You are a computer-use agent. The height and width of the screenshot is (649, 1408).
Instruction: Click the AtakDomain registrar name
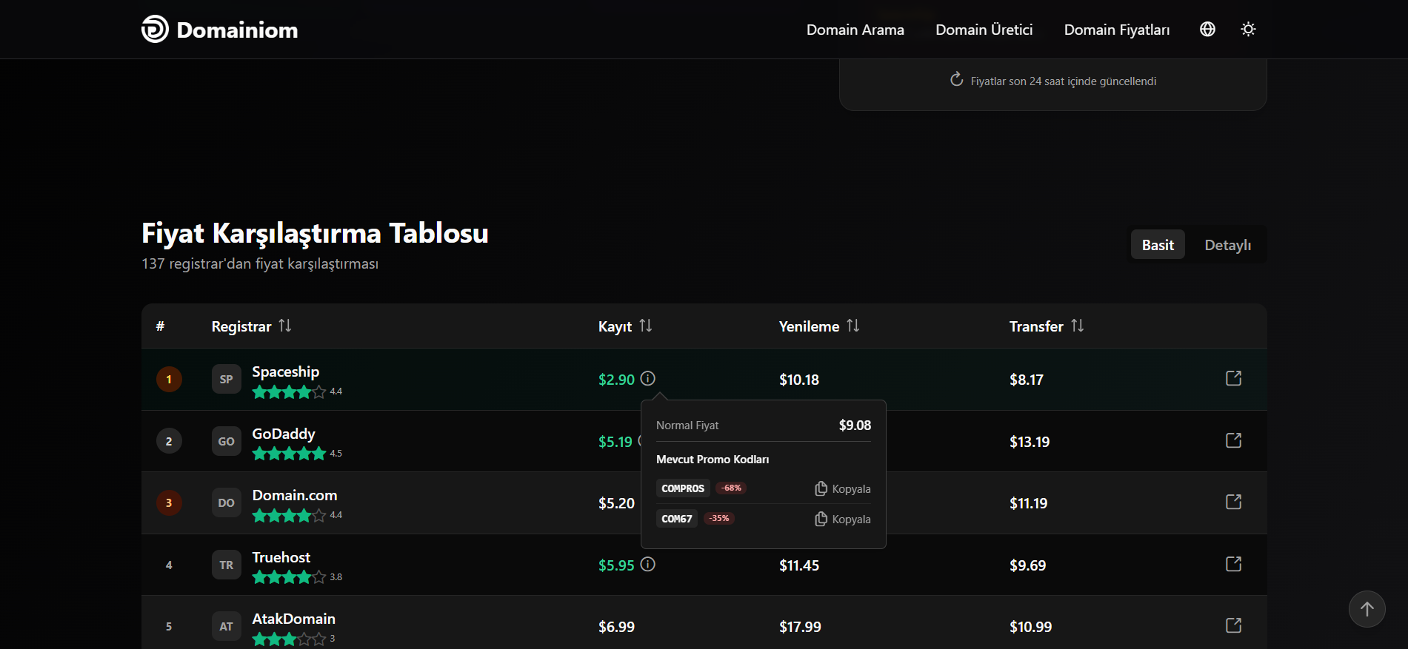294,619
